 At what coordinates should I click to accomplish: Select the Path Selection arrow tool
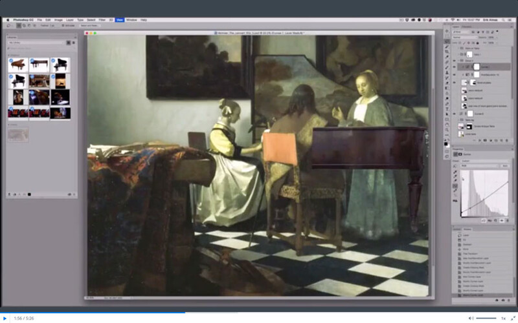447,114
